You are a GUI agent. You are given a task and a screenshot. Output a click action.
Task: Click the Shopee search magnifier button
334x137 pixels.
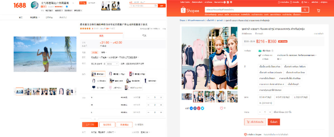(x=305, y=10)
